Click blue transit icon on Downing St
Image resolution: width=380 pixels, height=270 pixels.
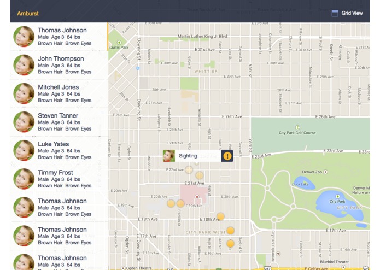click(138, 68)
